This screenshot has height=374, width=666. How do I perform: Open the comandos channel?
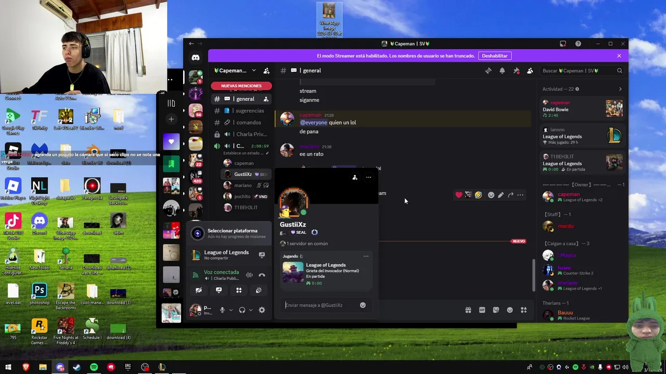pos(241,123)
